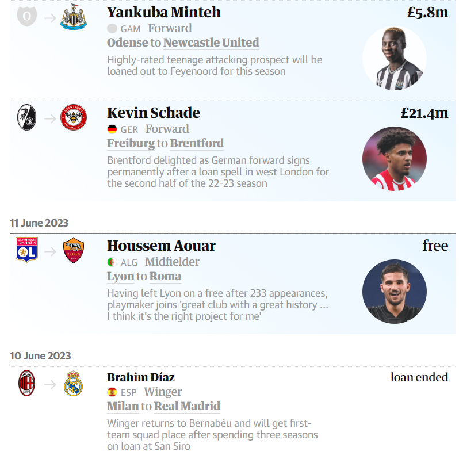
Task: Click the Algerian flag next to ALG
Action: 112,262
